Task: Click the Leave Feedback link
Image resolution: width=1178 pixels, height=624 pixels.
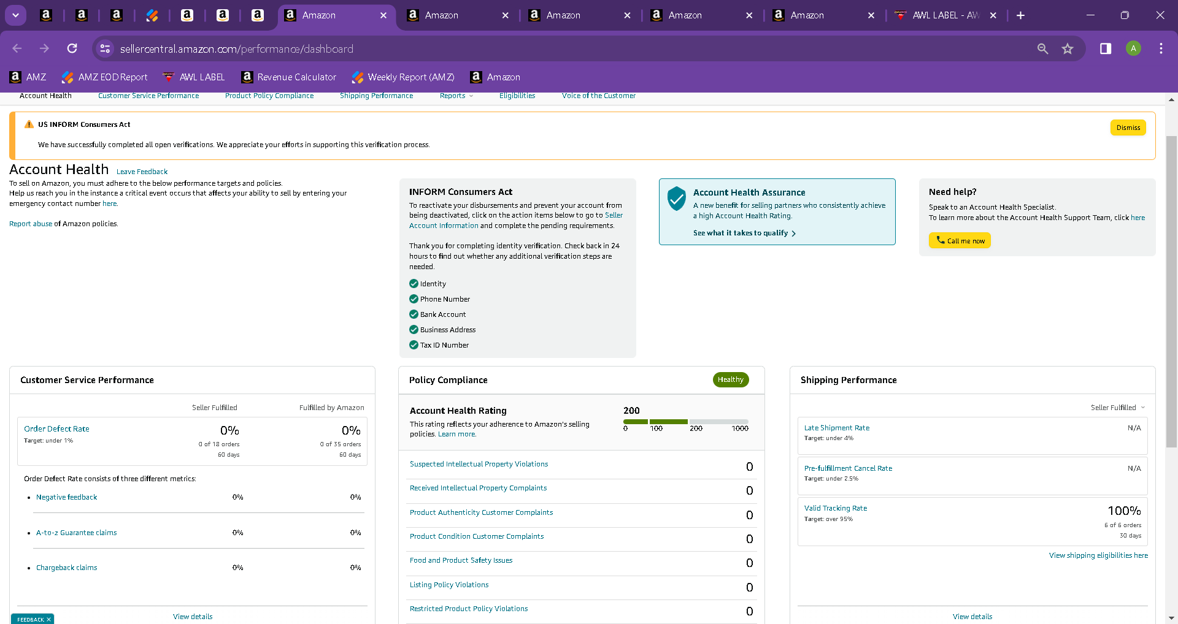Action: click(x=142, y=172)
